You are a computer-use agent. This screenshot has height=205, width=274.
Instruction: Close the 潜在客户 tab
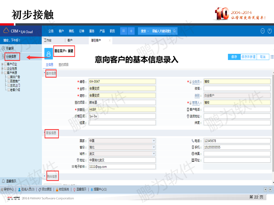(x=110, y=40)
